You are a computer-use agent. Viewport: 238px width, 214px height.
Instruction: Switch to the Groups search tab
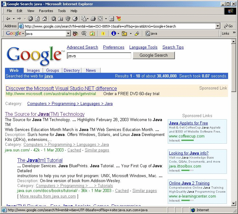[53, 71]
